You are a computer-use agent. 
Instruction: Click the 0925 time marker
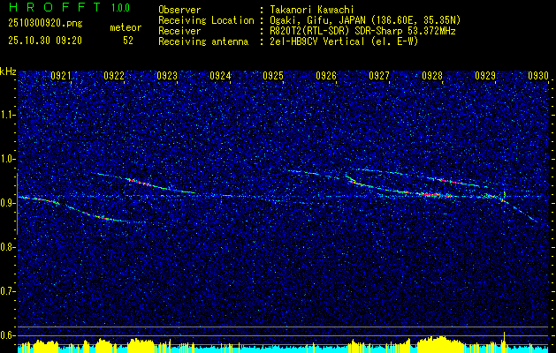pyautogui.click(x=273, y=76)
